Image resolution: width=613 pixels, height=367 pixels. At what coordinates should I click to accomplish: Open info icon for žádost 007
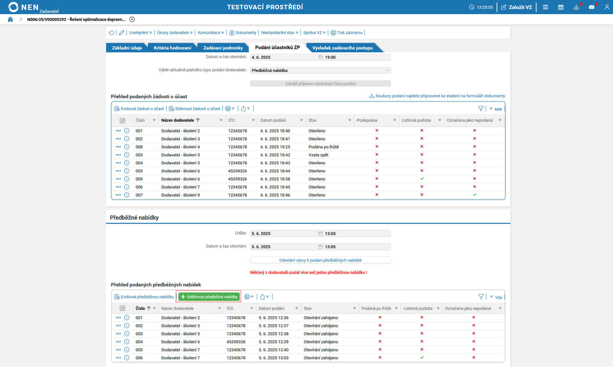pos(127,195)
